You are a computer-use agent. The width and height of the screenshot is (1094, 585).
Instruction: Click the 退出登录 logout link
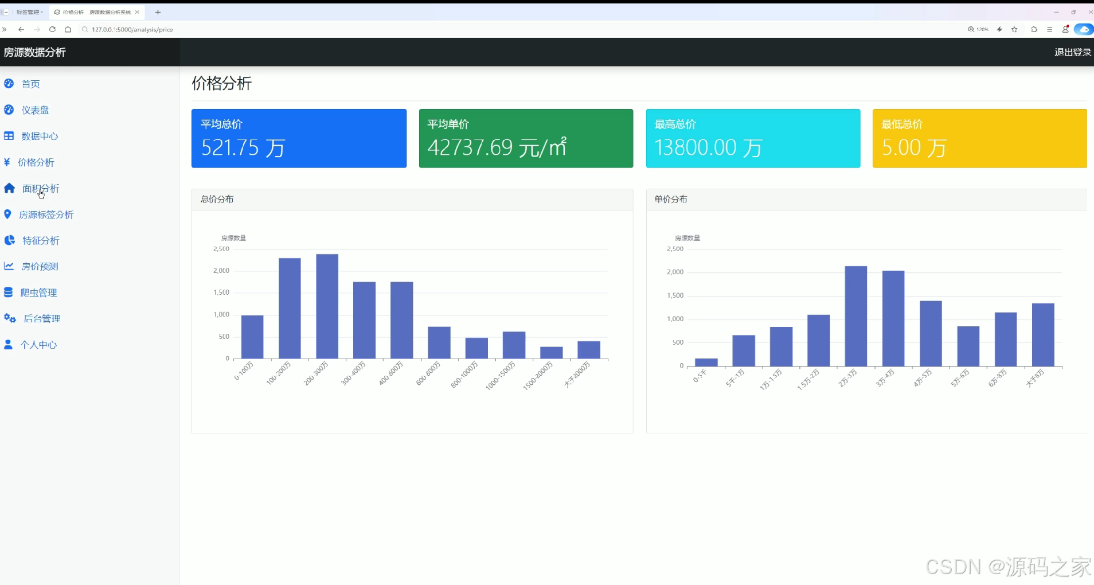point(1073,52)
